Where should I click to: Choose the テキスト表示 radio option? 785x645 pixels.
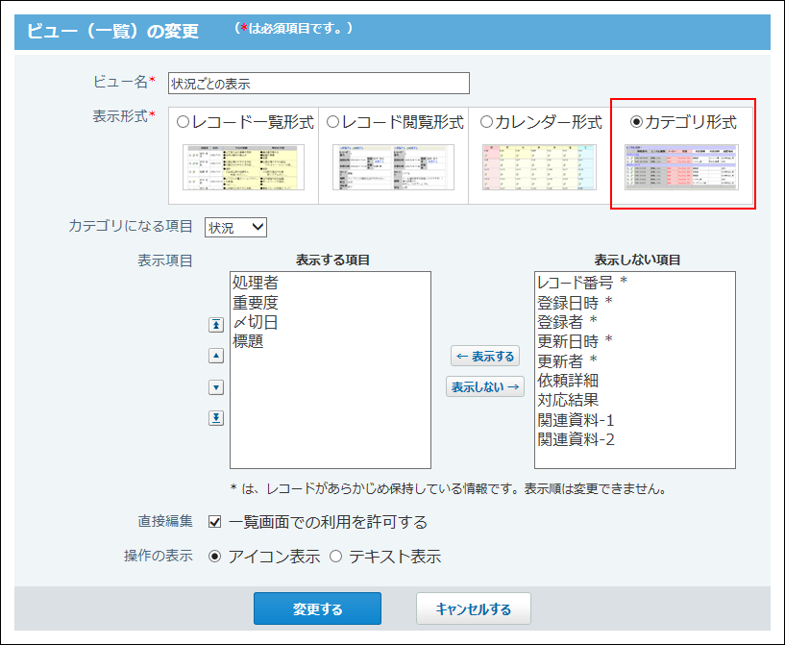point(336,557)
